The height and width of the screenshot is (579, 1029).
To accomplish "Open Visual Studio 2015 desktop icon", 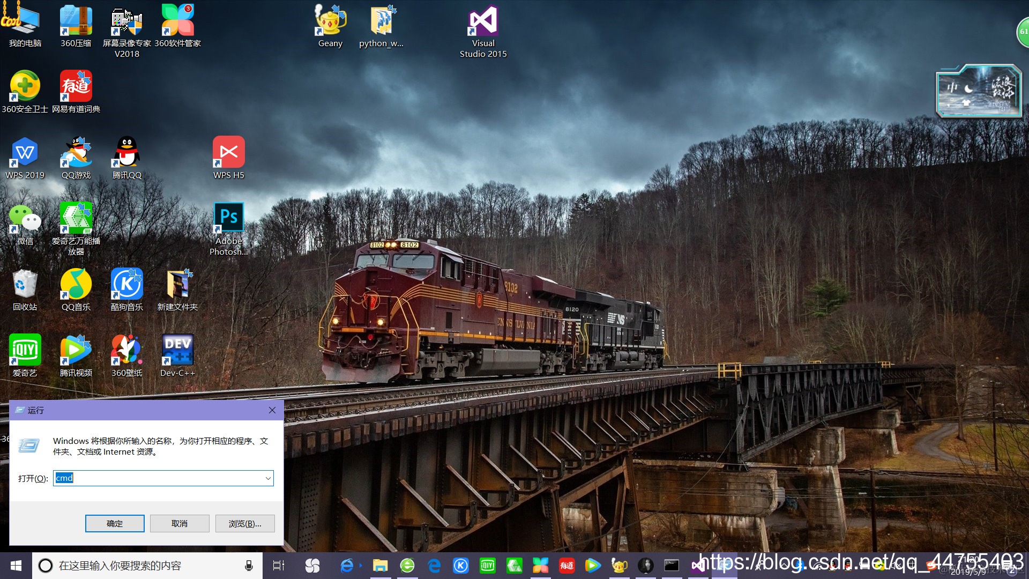I will (483, 21).
